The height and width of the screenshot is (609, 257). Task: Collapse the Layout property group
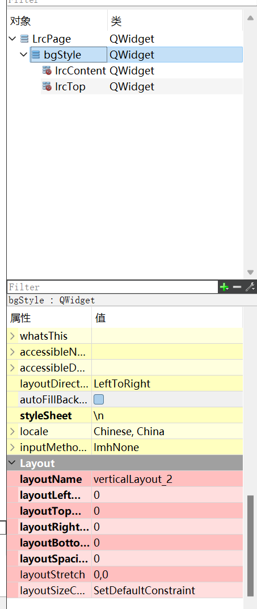tap(12, 463)
